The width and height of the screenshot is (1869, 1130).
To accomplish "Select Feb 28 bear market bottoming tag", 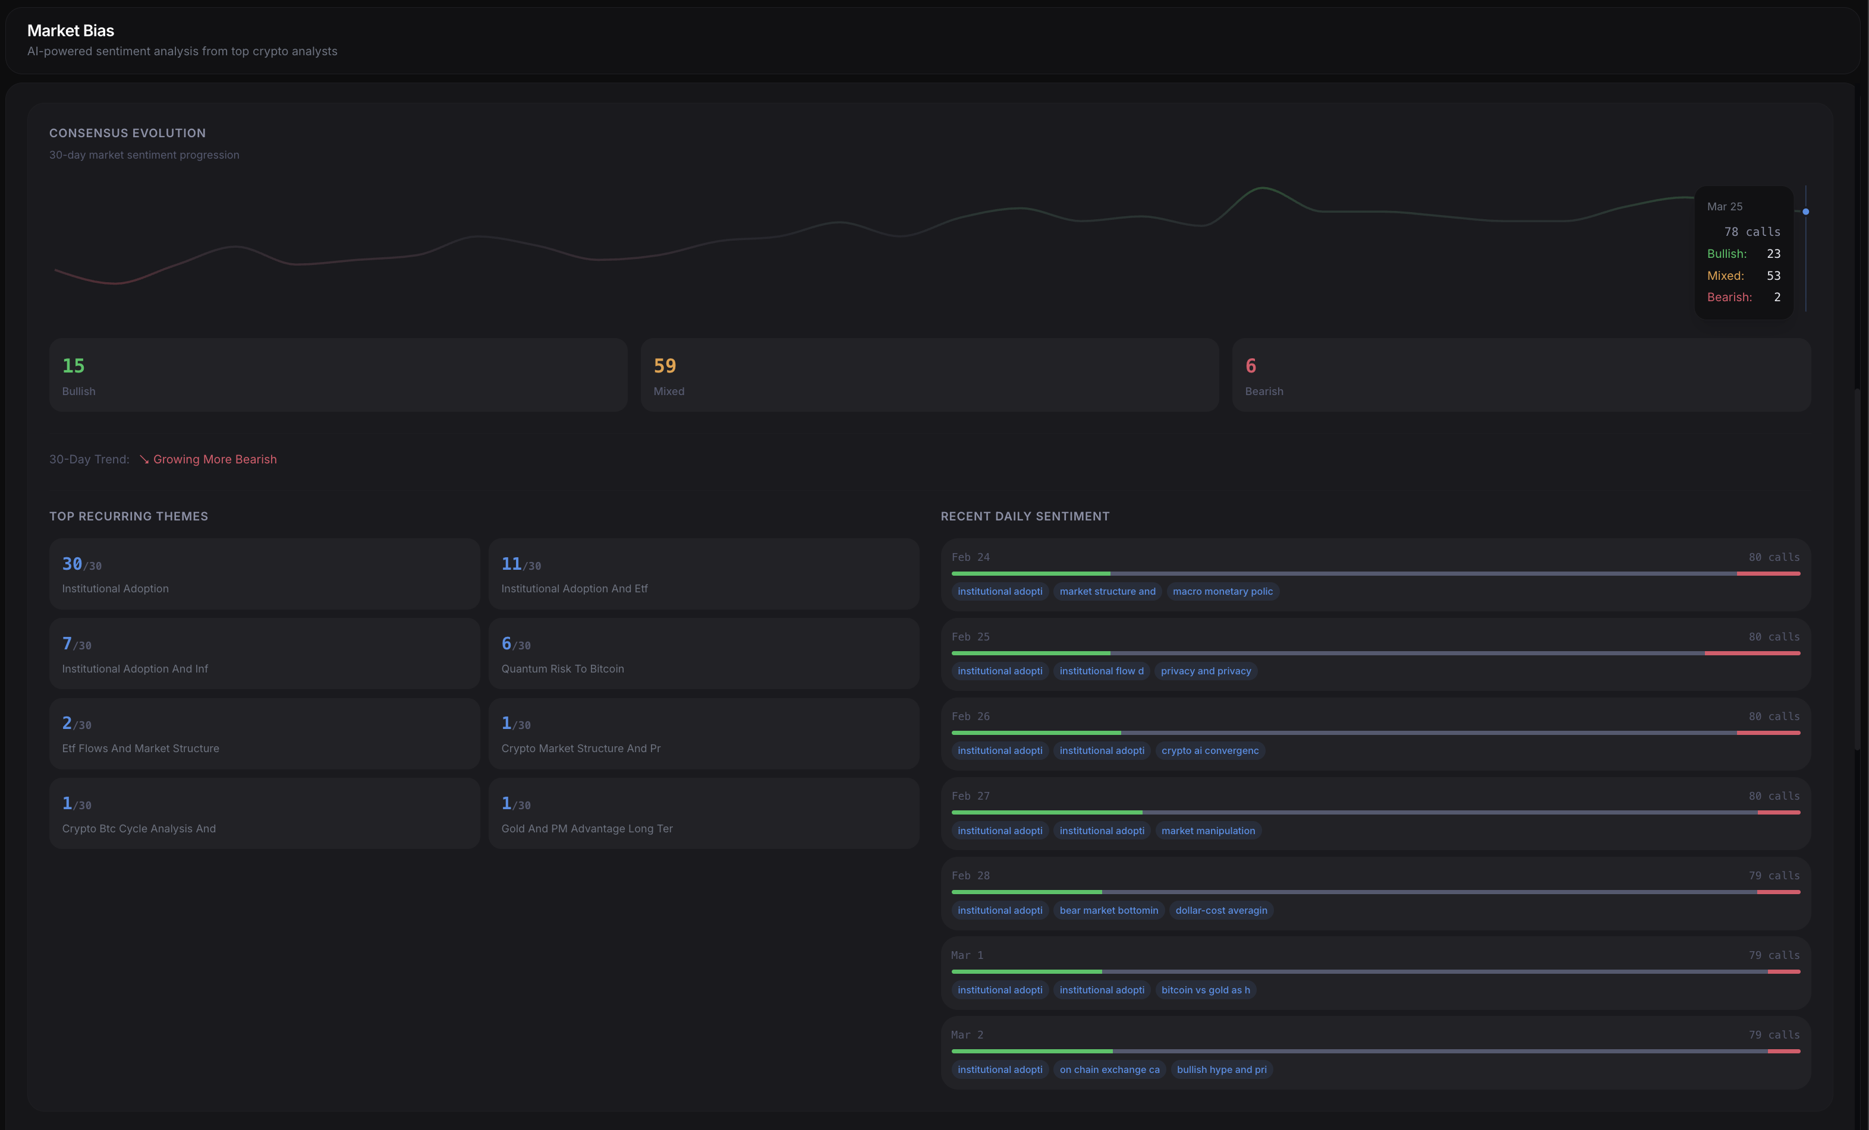I will (1108, 910).
